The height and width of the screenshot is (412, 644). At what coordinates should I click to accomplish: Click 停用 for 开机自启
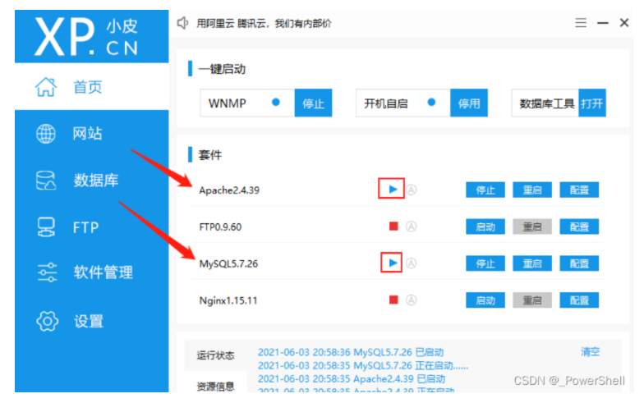469,103
